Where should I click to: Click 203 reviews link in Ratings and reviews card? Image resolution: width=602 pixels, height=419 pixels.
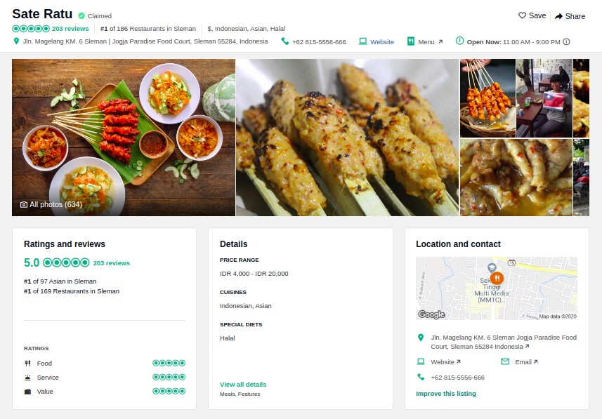tap(112, 262)
